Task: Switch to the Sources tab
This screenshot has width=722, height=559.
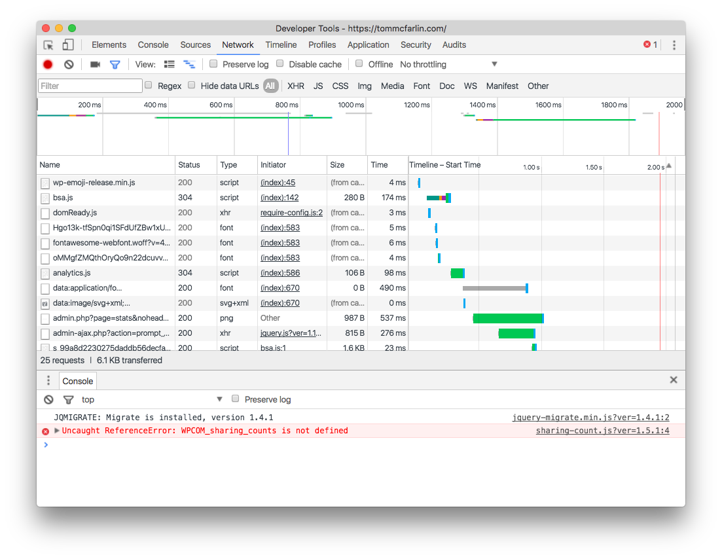Action: click(195, 45)
